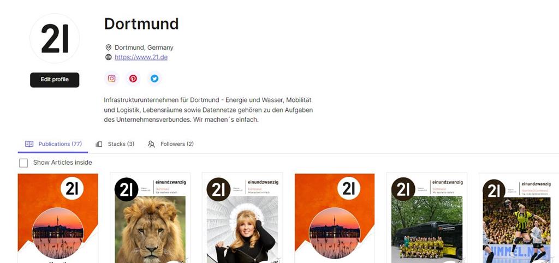Viewport: 559px width, 263px height.
Task: Open the lion cover publication
Action: [150, 218]
